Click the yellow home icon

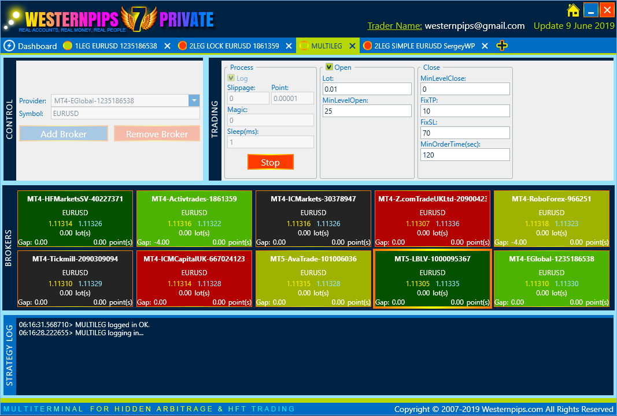click(x=573, y=10)
